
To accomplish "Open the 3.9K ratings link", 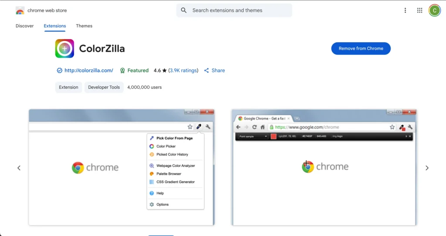I will (x=183, y=71).
